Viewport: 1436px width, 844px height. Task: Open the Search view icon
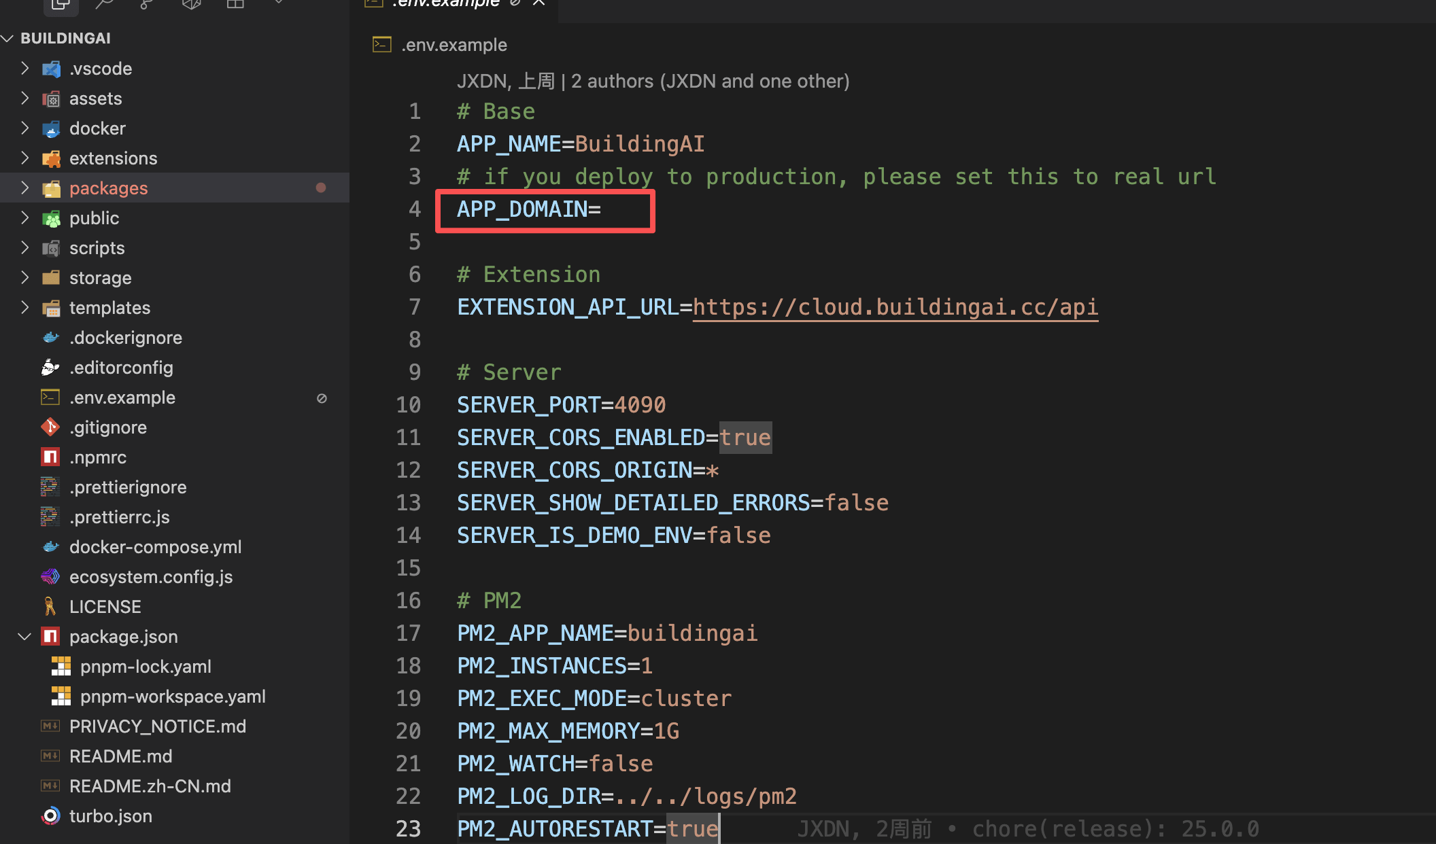click(x=104, y=4)
